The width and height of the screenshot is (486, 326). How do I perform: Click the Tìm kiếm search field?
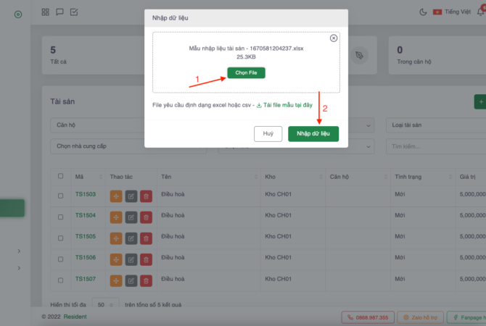(435, 146)
